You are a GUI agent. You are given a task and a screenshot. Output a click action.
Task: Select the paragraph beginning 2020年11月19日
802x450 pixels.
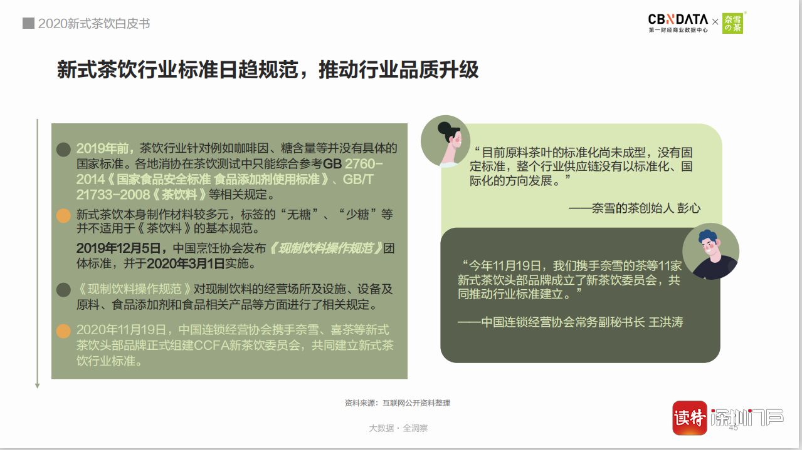pyautogui.click(x=235, y=345)
